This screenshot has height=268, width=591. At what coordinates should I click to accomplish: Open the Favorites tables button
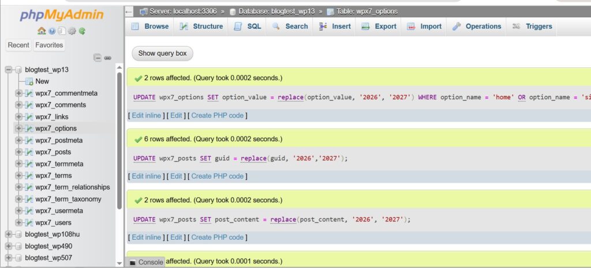click(49, 45)
